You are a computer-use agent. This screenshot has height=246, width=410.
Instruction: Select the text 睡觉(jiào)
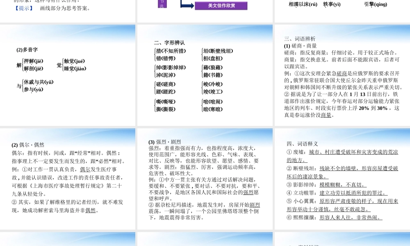(75, 68)
